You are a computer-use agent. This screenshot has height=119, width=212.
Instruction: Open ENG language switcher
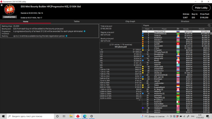(x=193, y=116)
